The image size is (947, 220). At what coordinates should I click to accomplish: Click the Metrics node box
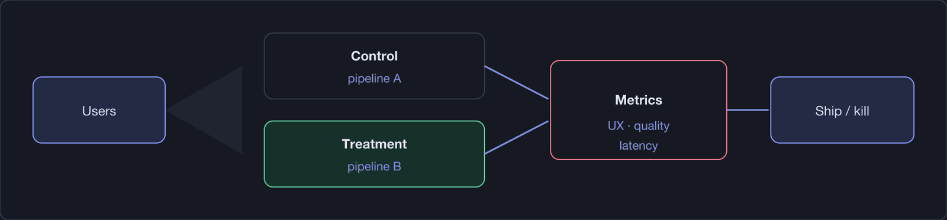click(639, 110)
